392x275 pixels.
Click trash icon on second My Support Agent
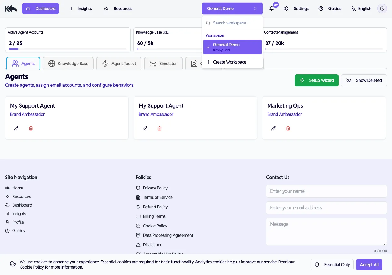[160, 128]
